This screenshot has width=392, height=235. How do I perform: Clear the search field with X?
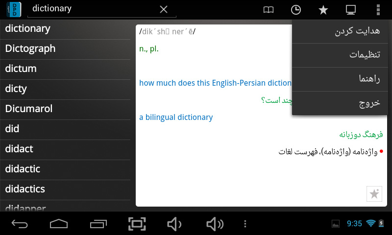tap(164, 9)
